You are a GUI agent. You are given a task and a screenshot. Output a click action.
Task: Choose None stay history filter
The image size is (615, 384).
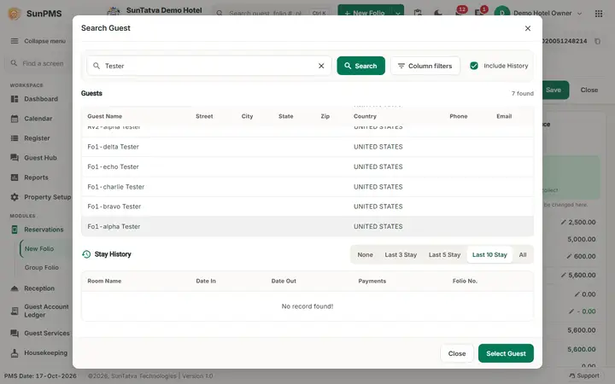tap(366, 254)
